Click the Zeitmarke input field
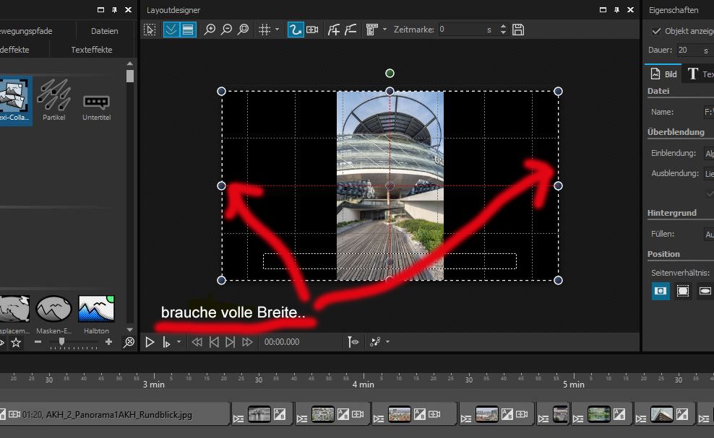The height and width of the screenshot is (438, 714). (x=460, y=30)
